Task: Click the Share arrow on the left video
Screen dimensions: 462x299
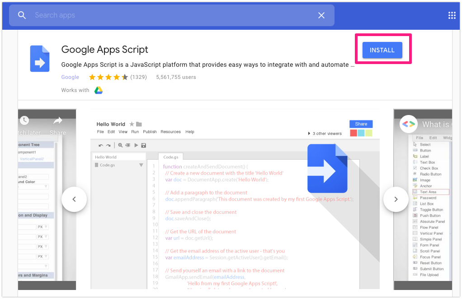Action: 57,121
